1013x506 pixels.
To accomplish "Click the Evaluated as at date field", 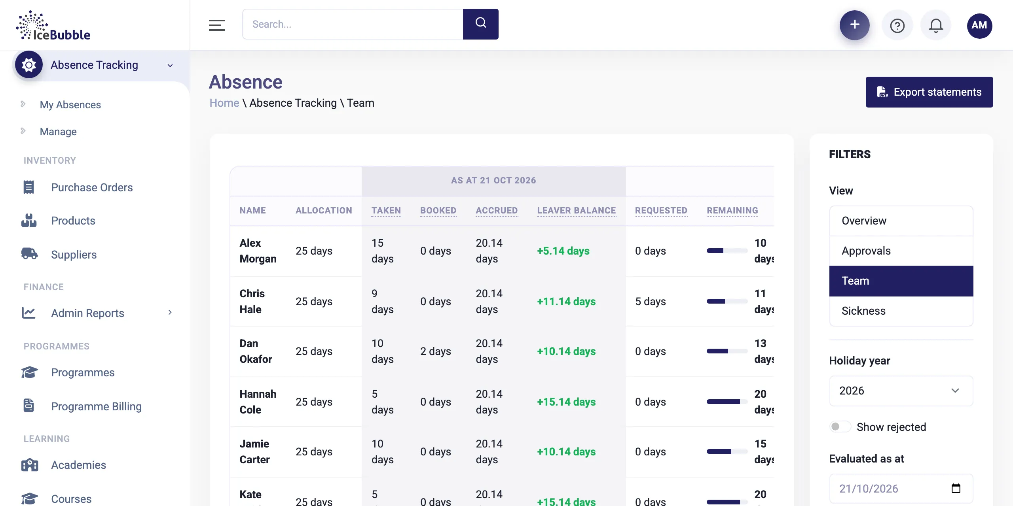I will pyautogui.click(x=901, y=489).
